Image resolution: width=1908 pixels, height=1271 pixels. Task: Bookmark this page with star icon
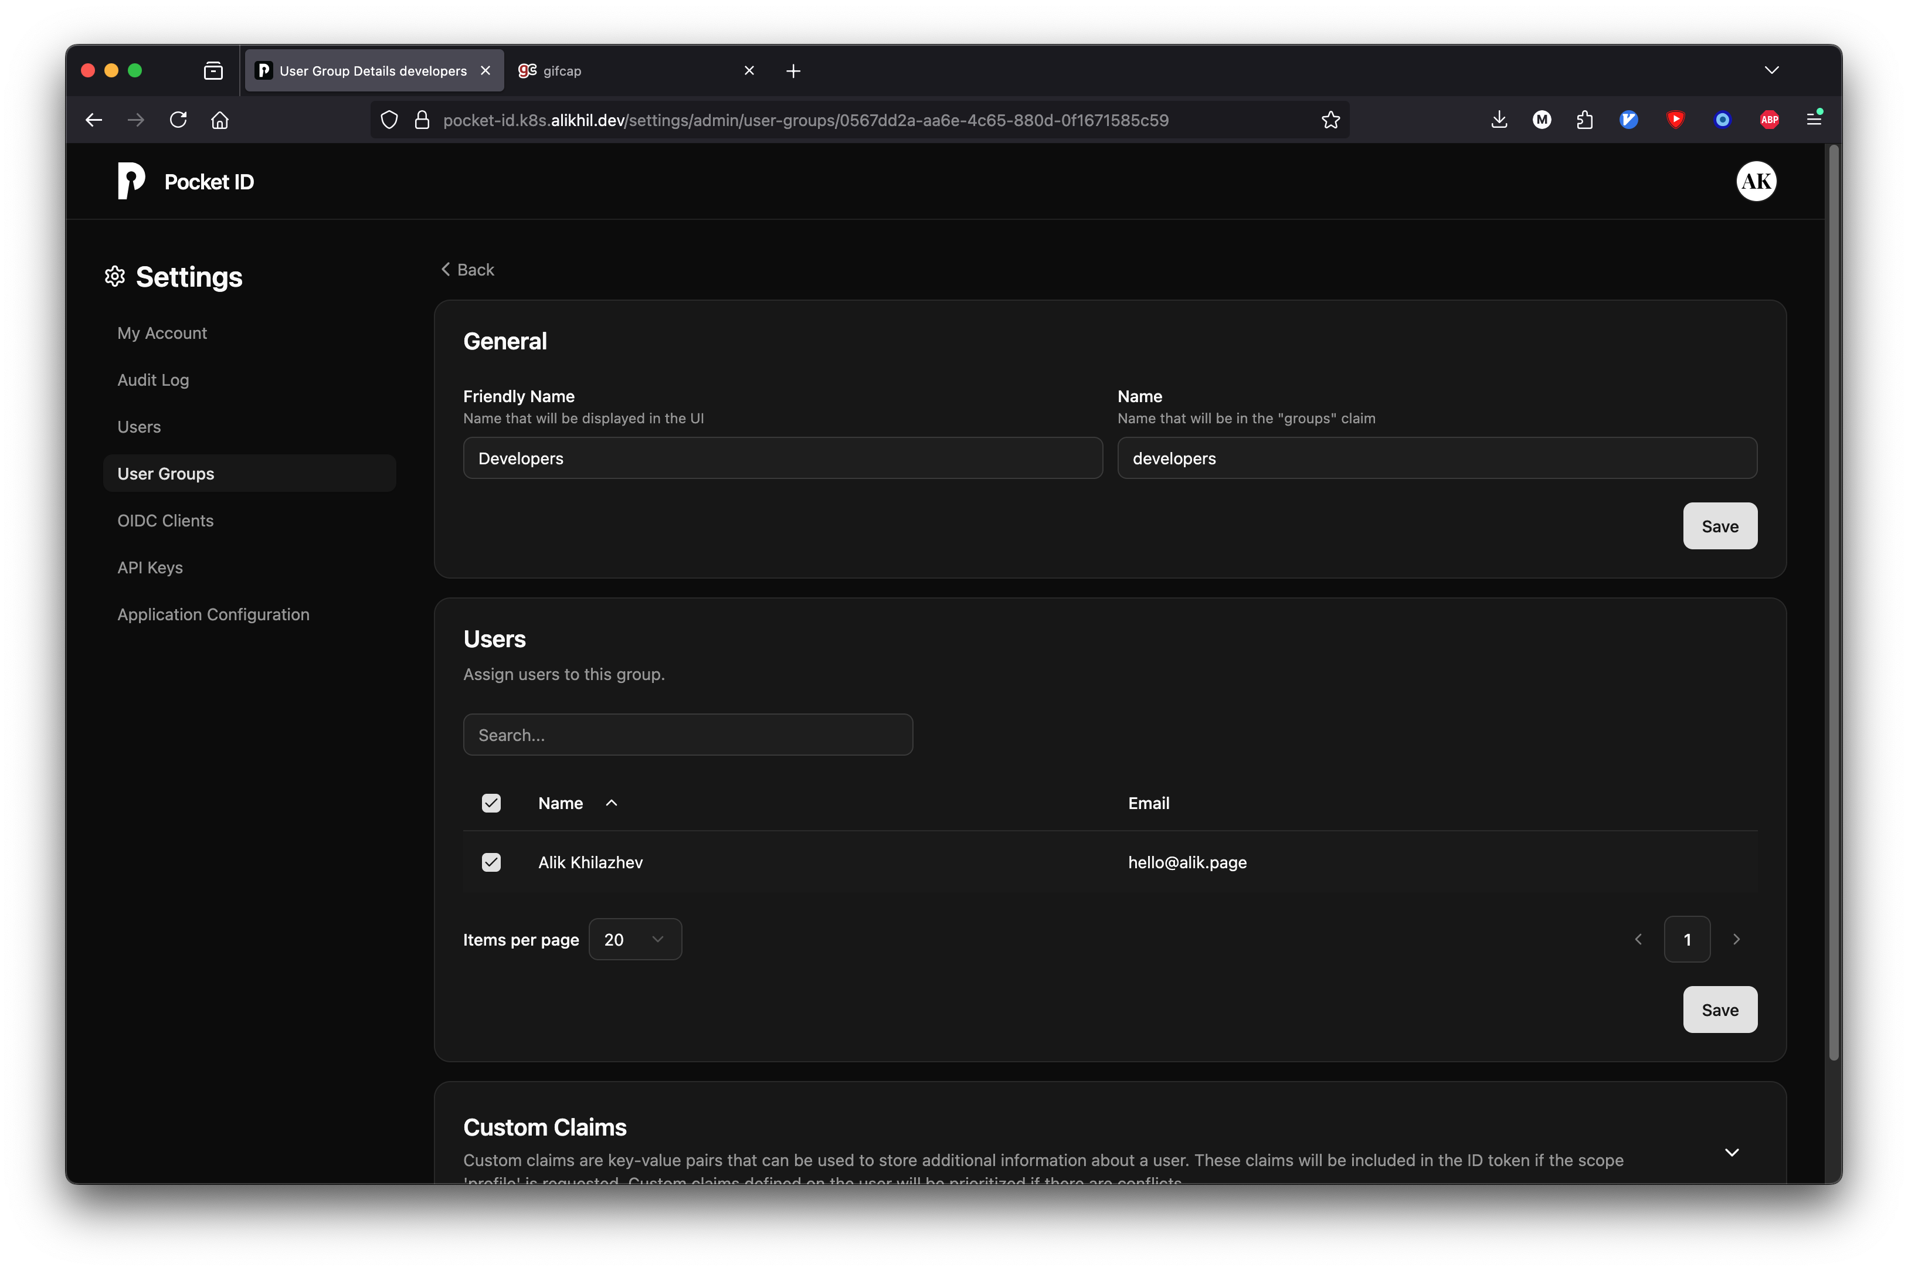(1330, 120)
